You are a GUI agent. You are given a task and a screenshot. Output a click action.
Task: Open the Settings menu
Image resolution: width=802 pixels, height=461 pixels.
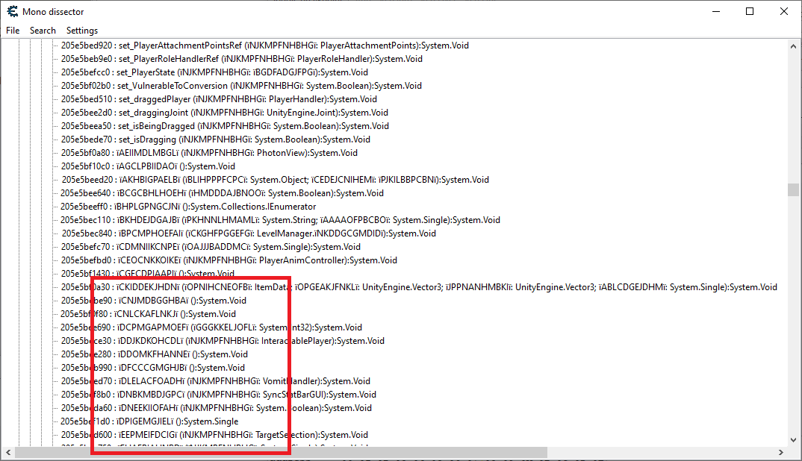click(x=82, y=31)
